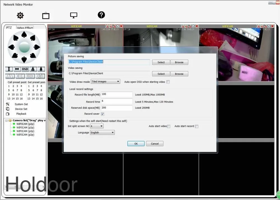Move camera down-left with PTZ diagonal arrow
280x200 pixels.
click(15, 56)
